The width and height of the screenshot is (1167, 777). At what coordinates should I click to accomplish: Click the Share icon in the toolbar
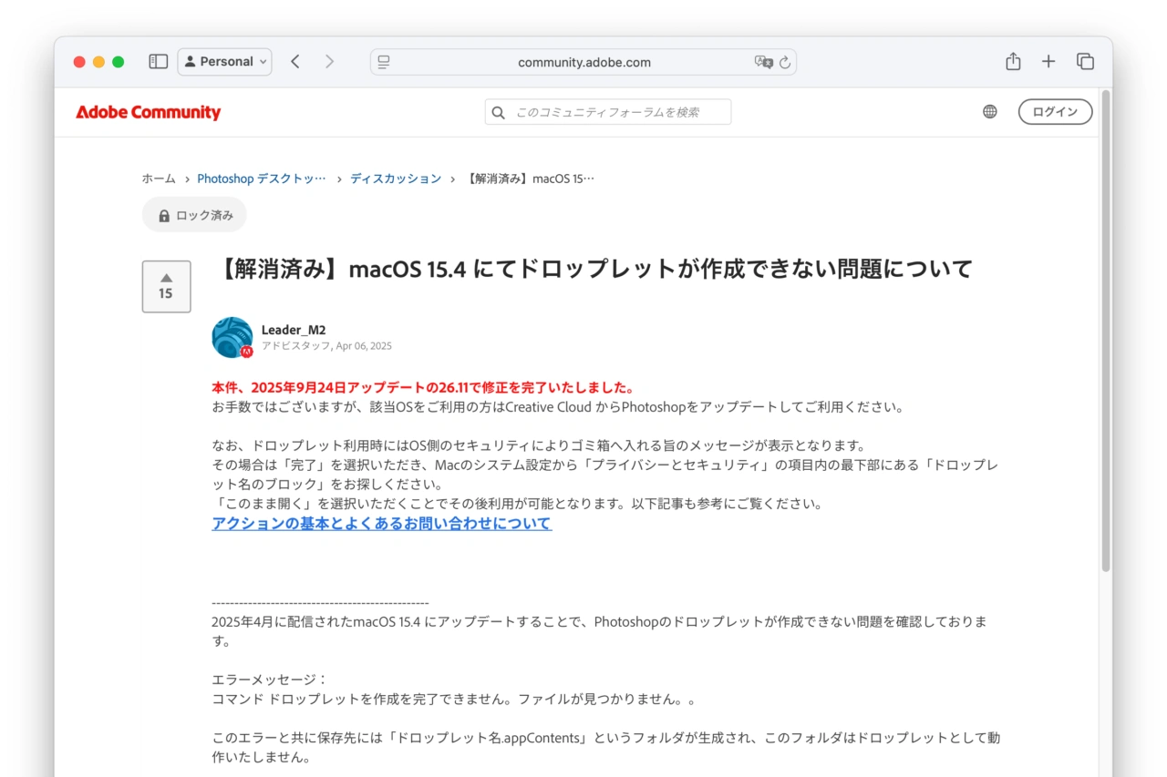[x=1013, y=61]
